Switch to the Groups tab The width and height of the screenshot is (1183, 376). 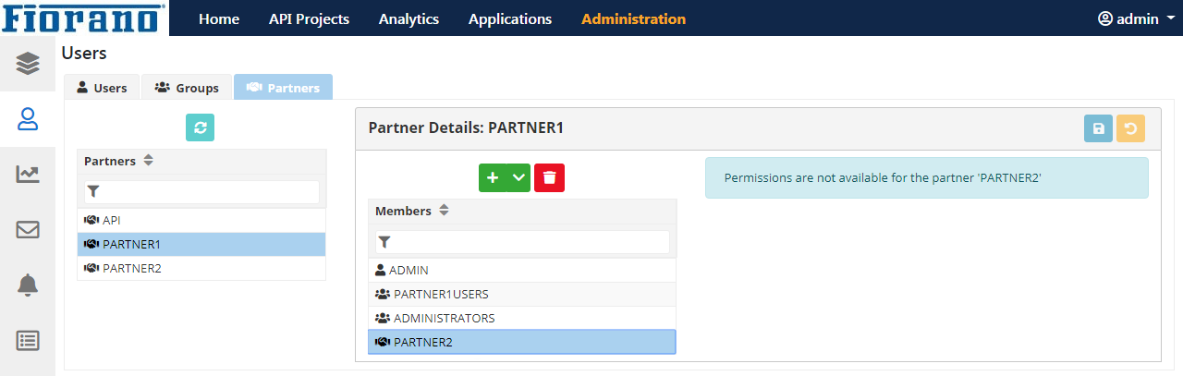[x=187, y=88]
